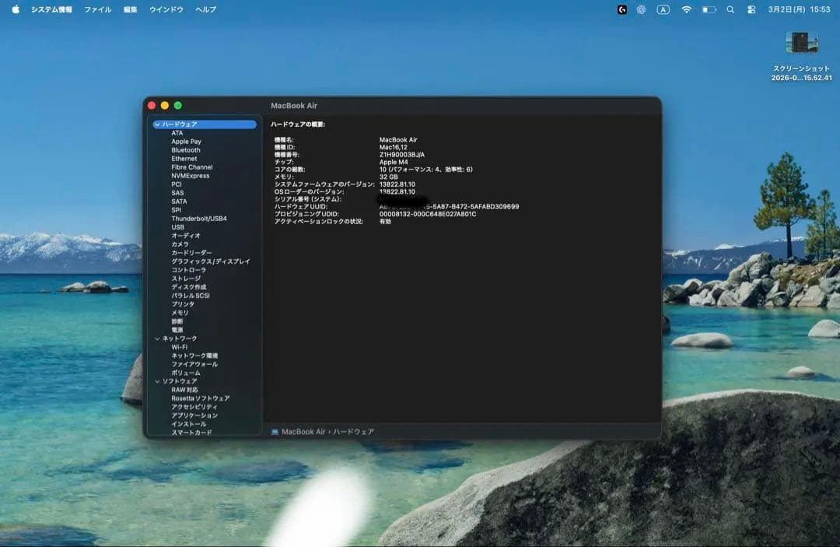This screenshot has width=840, height=547.
Task: Select RAW対応 in the sidebar
Action: click(184, 390)
